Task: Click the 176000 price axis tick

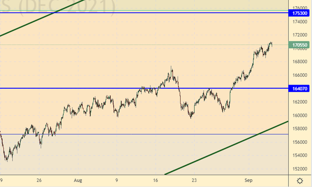Action: [300, 8]
